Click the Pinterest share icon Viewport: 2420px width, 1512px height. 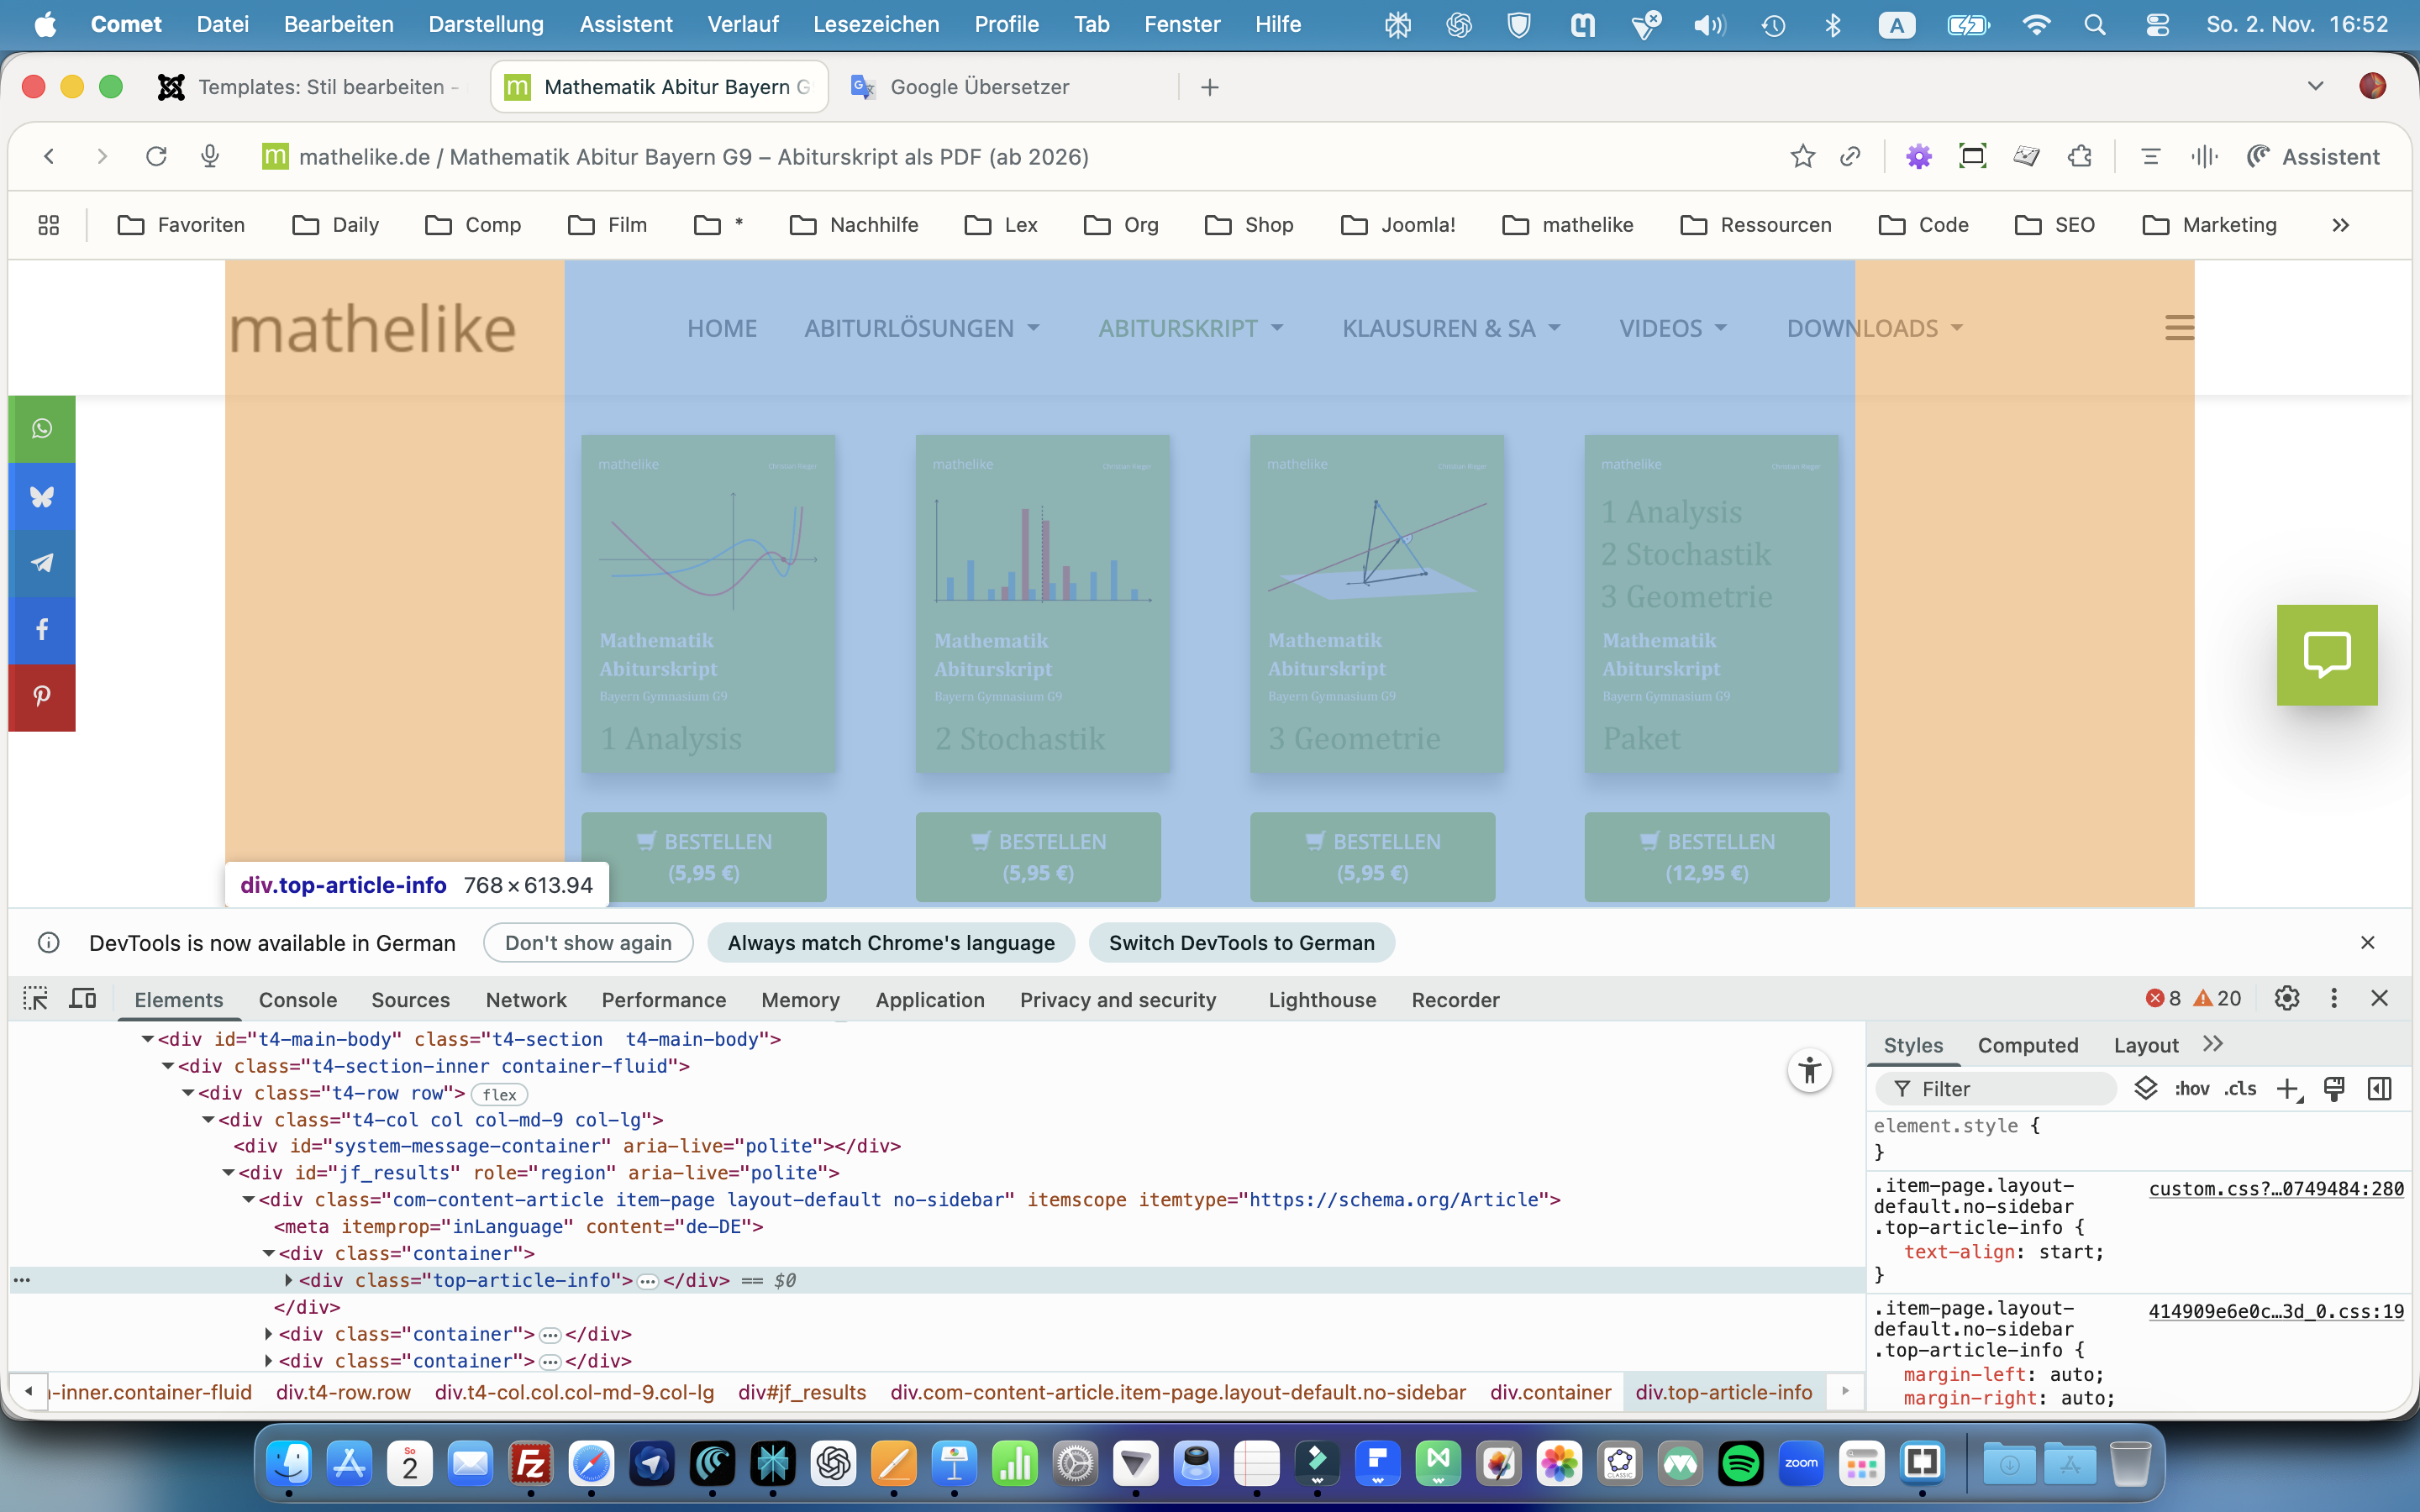(42, 697)
